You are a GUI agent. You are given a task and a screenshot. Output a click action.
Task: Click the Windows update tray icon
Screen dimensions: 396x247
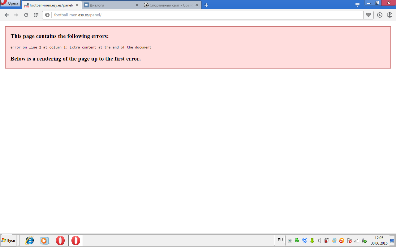tap(334, 241)
